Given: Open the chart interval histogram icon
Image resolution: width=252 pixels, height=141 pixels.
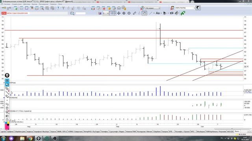Looking at the screenshot, I should click(x=100, y=13).
